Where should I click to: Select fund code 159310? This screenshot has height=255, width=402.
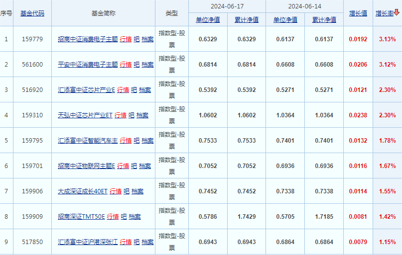(32, 115)
